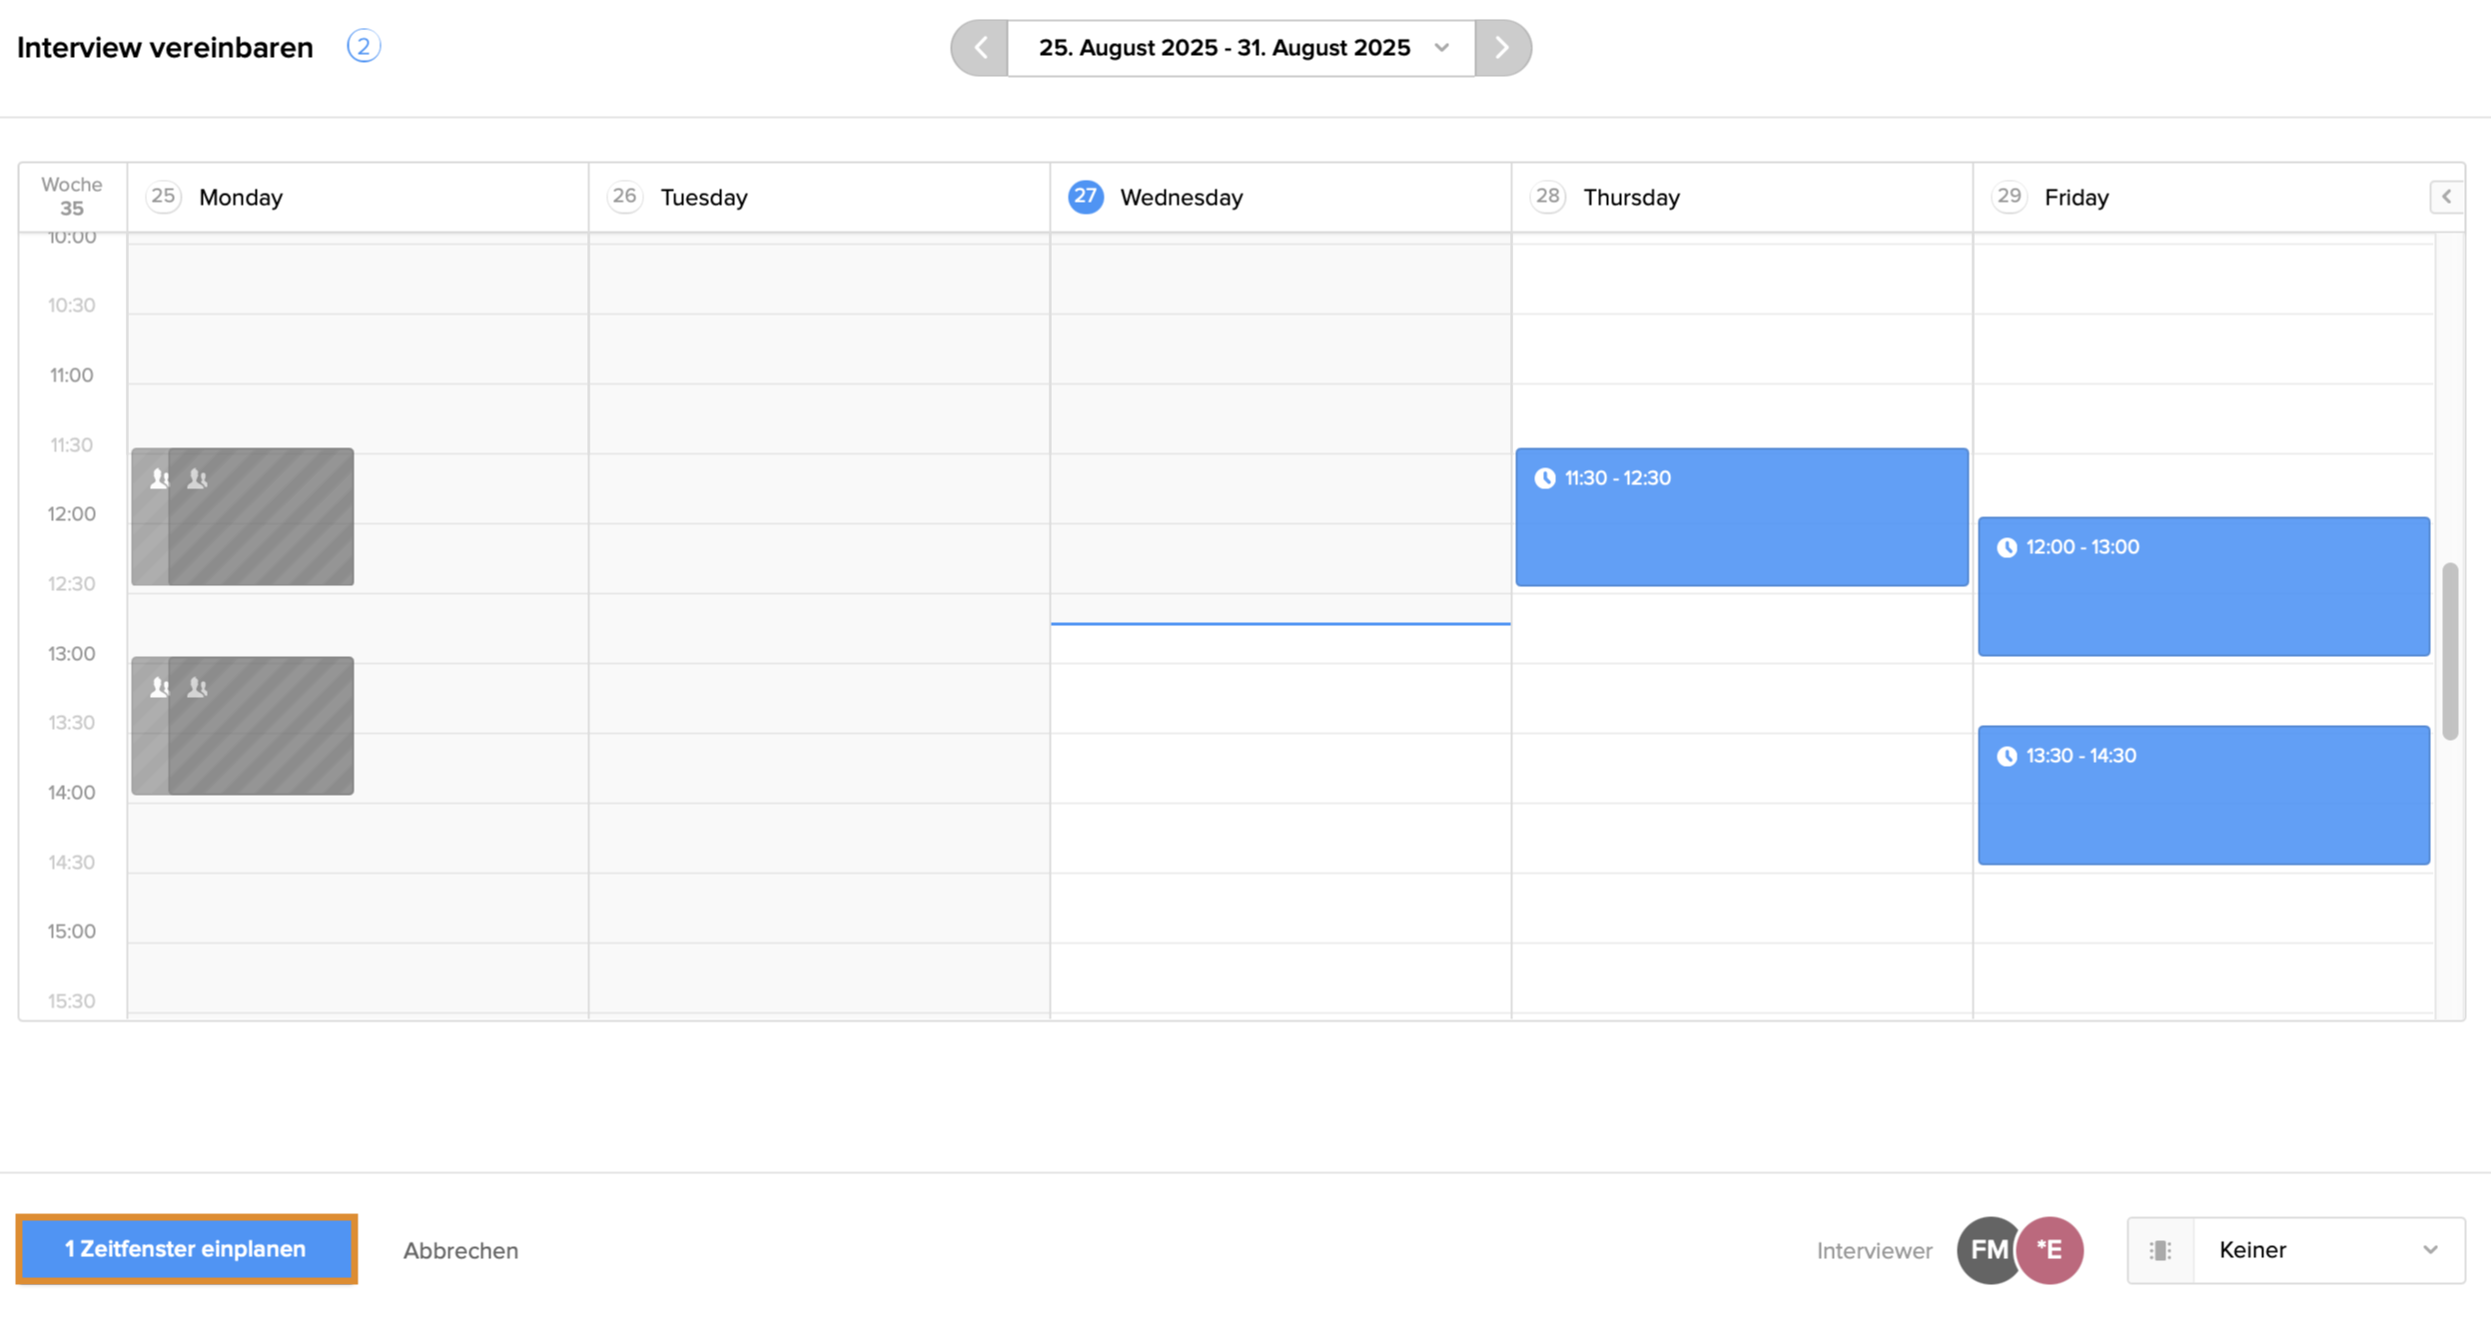Viewport: 2491px width, 1326px height.
Task: Click Abbrechen to cancel
Action: [460, 1250]
